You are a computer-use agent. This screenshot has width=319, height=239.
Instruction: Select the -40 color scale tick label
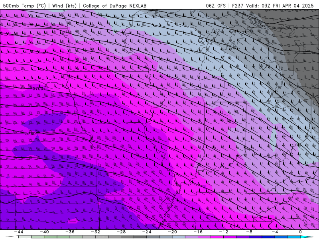[x=44, y=232]
